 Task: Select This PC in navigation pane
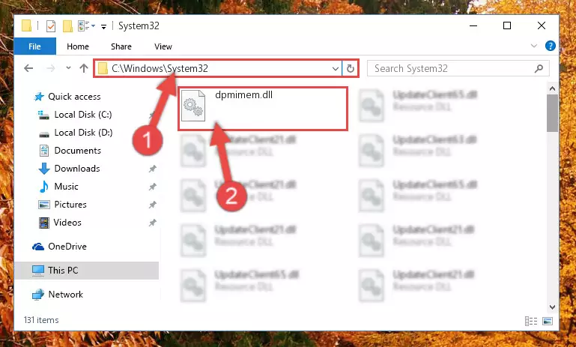87,271
